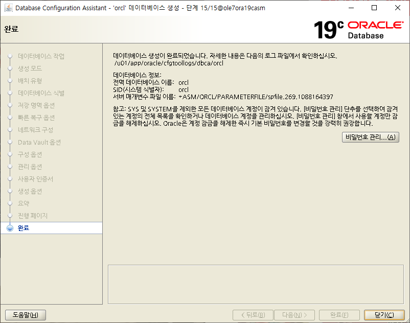The height and width of the screenshot is (323, 410).
Task: Click the 전역 데이터베이스 이름 label
Action: click(x=143, y=83)
